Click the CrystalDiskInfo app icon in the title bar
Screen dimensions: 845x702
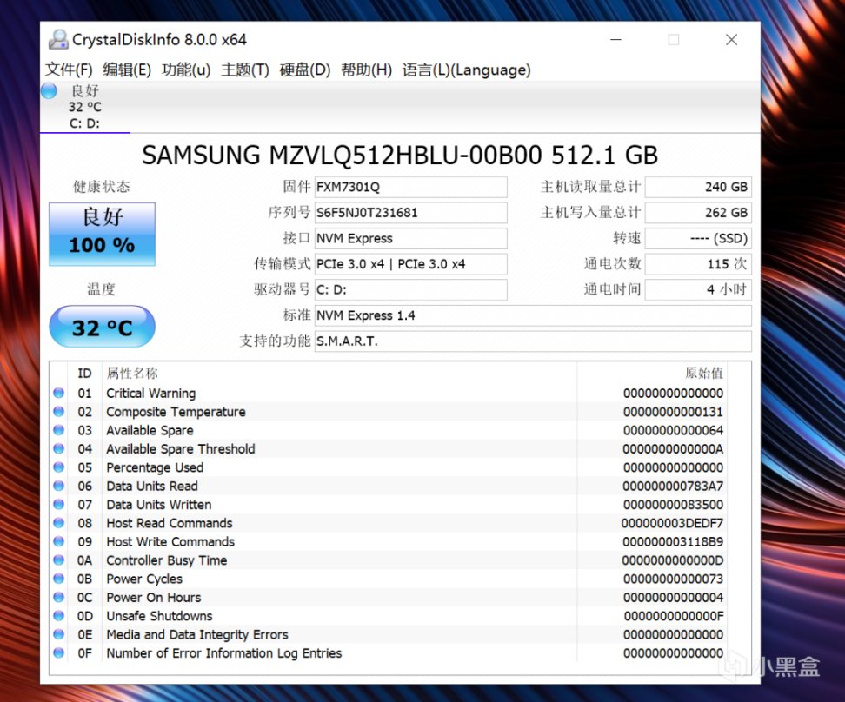pyautogui.click(x=58, y=40)
